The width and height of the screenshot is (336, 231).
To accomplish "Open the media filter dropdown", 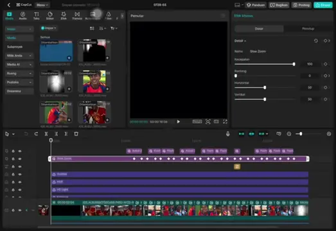I will pyautogui.click(x=114, y=28).
